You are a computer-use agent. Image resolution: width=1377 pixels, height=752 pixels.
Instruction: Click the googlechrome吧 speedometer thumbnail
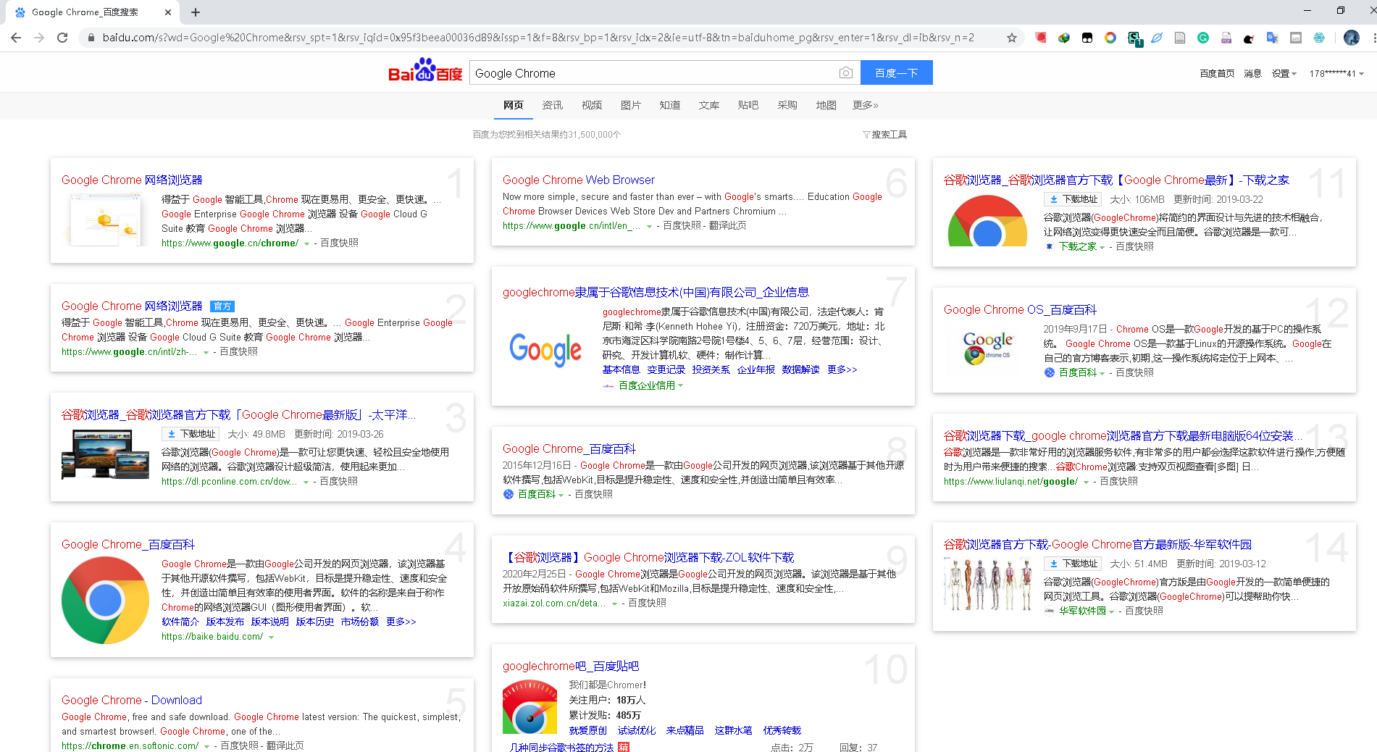530,706
